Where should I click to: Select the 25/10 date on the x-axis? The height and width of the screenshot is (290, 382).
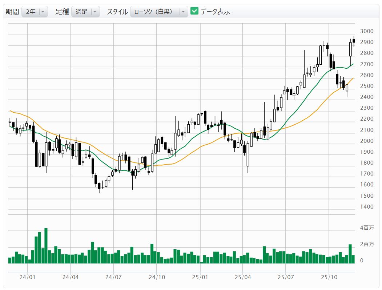[329, 277]
